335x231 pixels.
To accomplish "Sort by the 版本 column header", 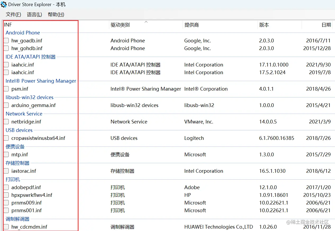I will point(264,25).
